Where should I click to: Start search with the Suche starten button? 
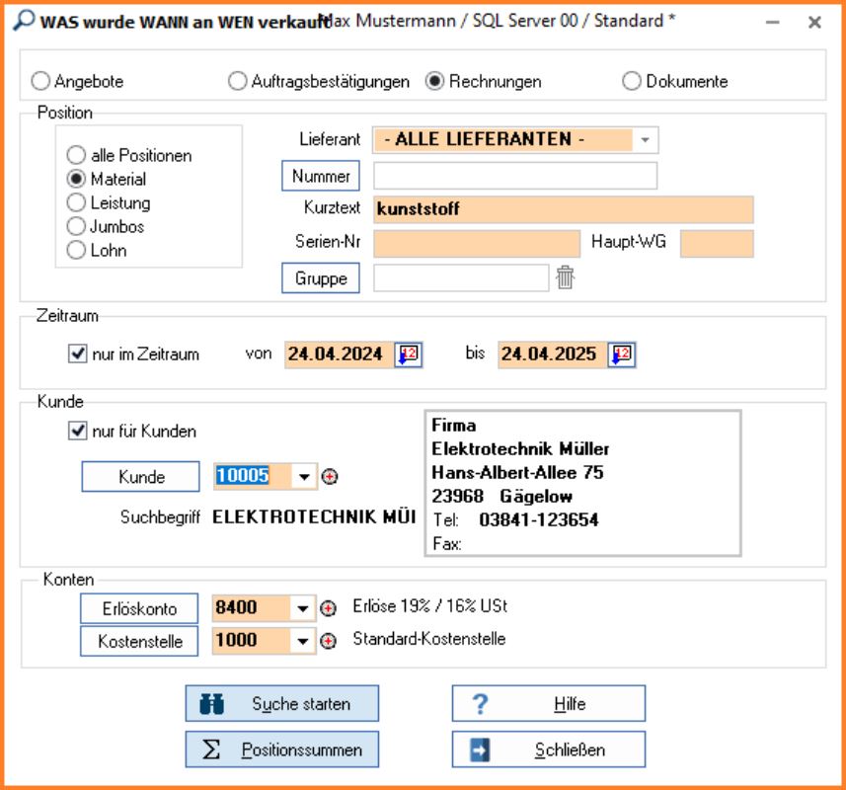pos(281,704)
